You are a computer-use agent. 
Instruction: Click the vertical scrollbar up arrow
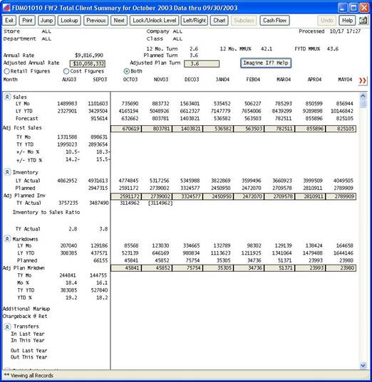(363, 96)
